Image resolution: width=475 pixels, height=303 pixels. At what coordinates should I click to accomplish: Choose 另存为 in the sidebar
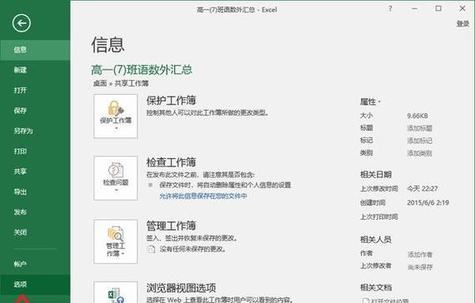point(35,131)
